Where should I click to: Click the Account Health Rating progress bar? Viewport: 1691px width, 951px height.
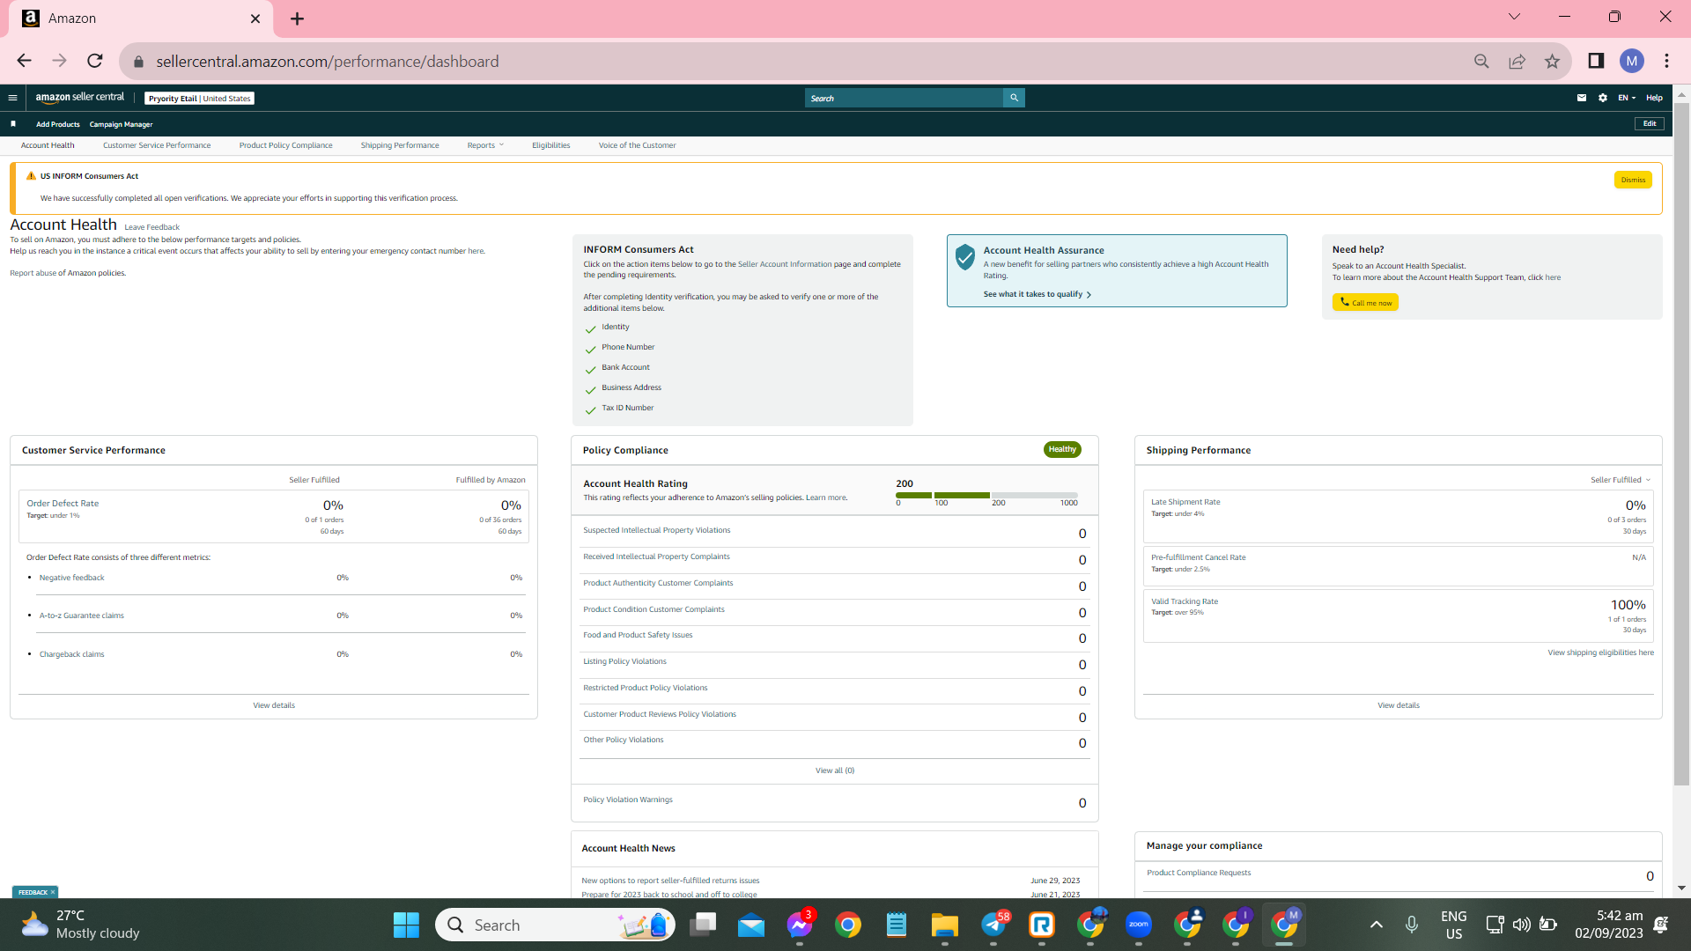pyautogui.click(x=986, y=496)
